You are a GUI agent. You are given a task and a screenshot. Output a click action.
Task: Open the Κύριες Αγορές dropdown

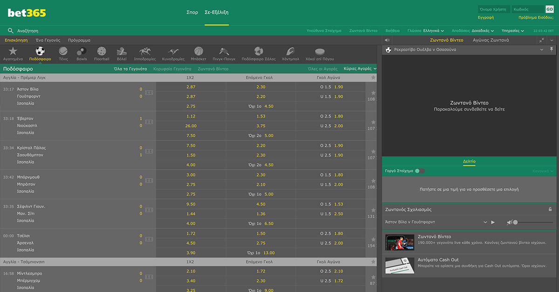coord(360,68)
